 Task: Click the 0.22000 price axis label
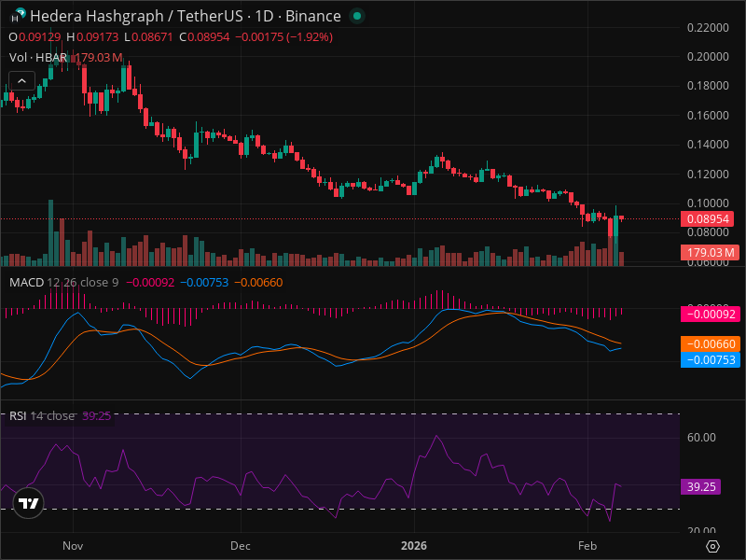[x=708, y=28]
